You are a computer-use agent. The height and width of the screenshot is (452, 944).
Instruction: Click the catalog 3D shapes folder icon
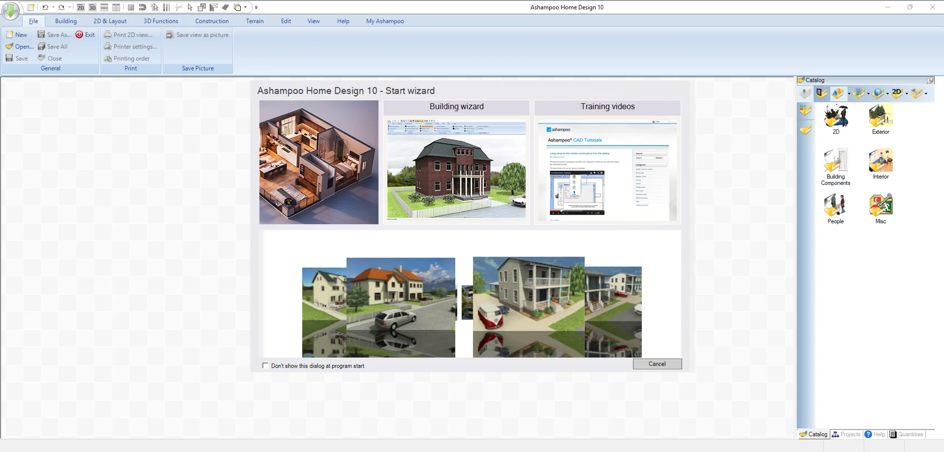pos(838,93)
